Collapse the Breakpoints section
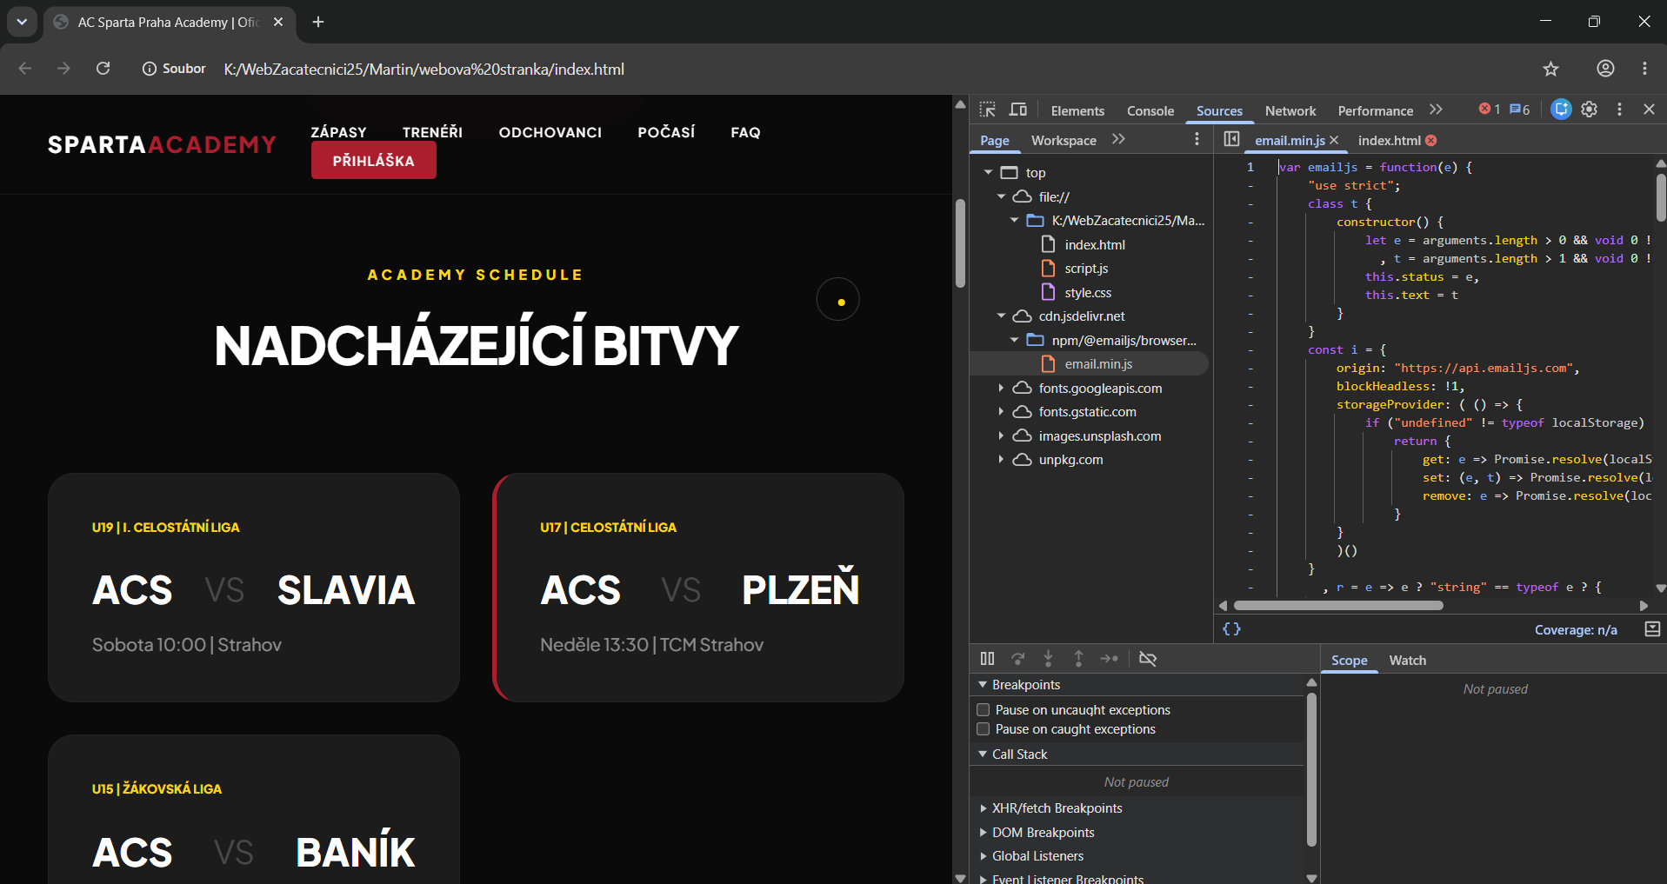The width and height of the screenshot is (1667, 884). pyautogui.click(x=983, y=685)
